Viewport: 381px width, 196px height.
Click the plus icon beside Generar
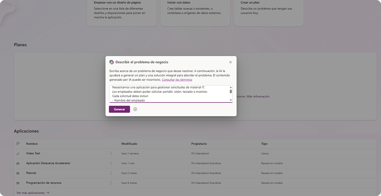pyautogui.click(x=135, y=109)
